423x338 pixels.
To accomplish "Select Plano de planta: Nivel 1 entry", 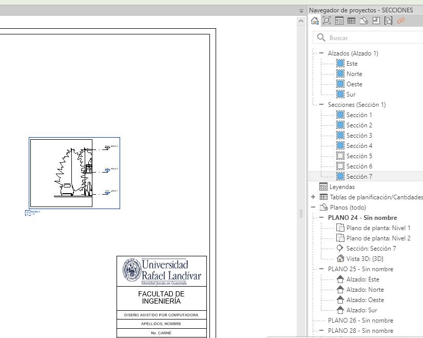I will (x=378, y=228).
